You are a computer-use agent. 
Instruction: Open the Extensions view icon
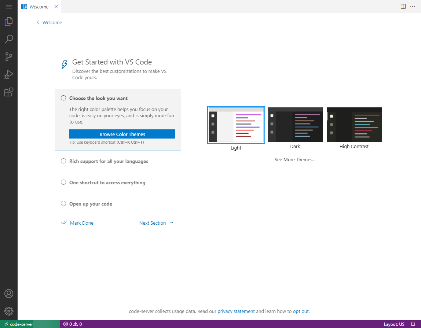(x=9, y=92)
